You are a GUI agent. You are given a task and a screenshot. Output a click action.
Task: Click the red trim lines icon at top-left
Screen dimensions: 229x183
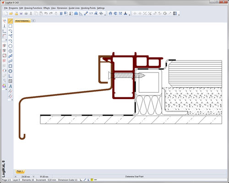coord(4,21)
